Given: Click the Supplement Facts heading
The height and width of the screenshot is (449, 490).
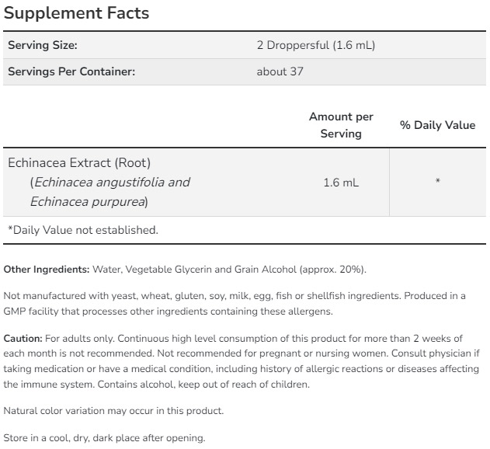Looking at the screenshot, I should 76,13.
